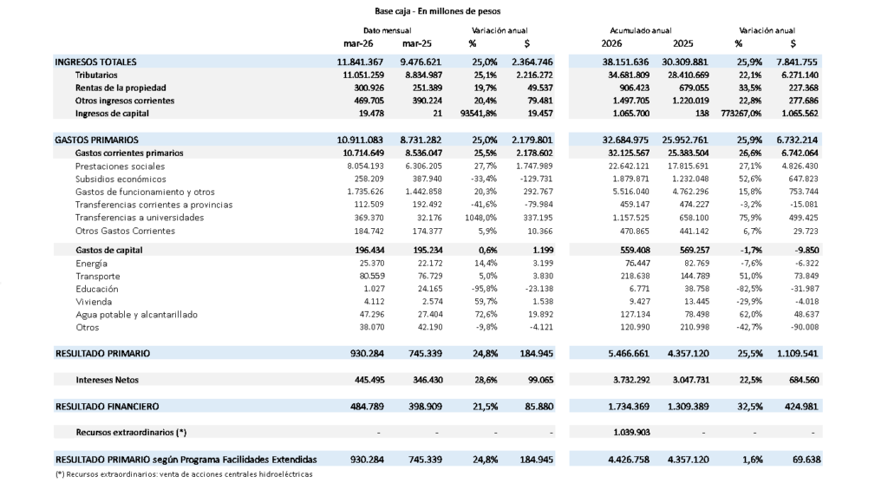Click the footnote about venta de acciones hidroeléctricas
888x496 pixels.
tap(183, 474)
